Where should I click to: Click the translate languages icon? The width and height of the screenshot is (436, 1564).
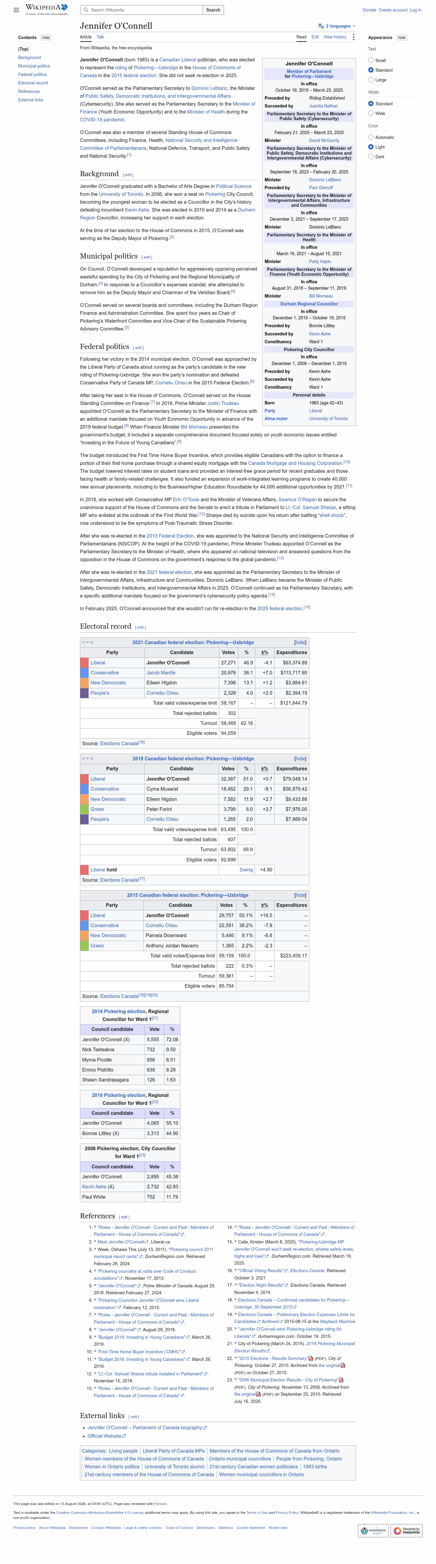[321, 26]
